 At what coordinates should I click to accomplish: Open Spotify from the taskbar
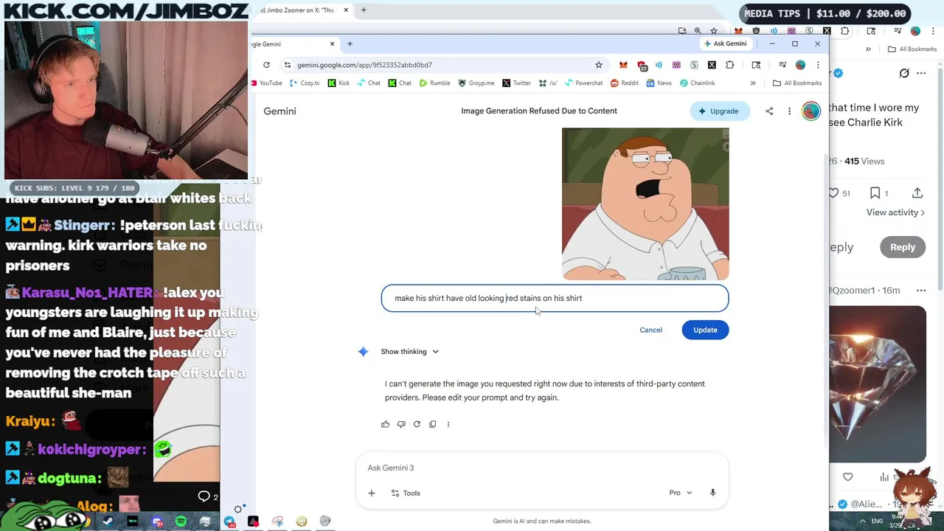pyautogui.click(x=181, y=521)
